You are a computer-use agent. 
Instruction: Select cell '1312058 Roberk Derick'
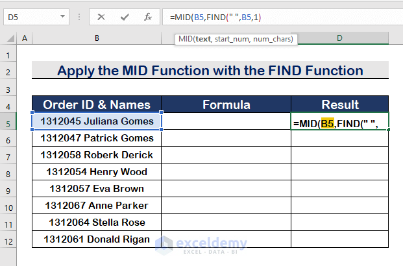[97, 154]
